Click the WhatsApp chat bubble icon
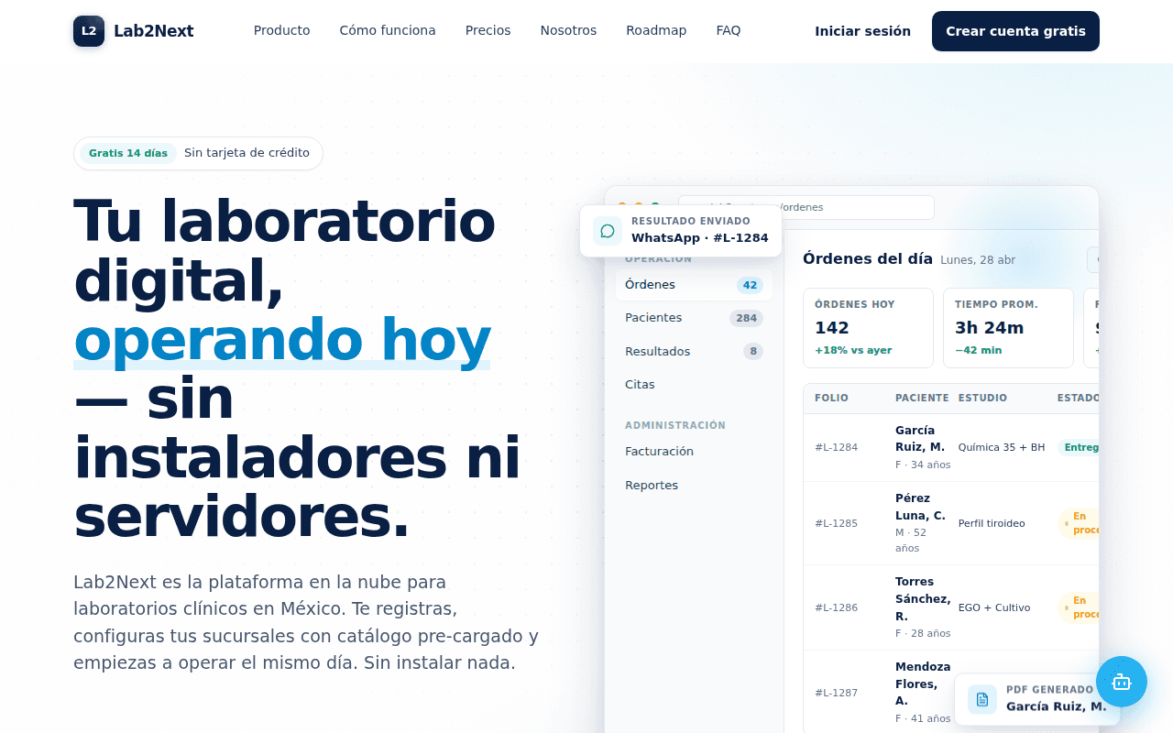 pos(608,231)
